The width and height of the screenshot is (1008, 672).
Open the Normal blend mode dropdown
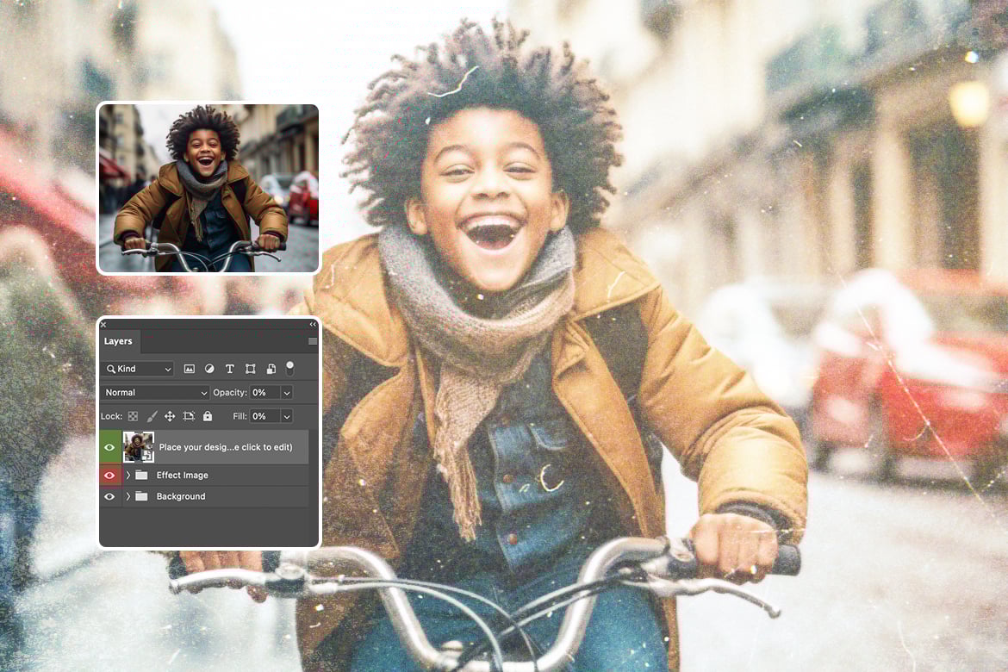pos(155,392)
